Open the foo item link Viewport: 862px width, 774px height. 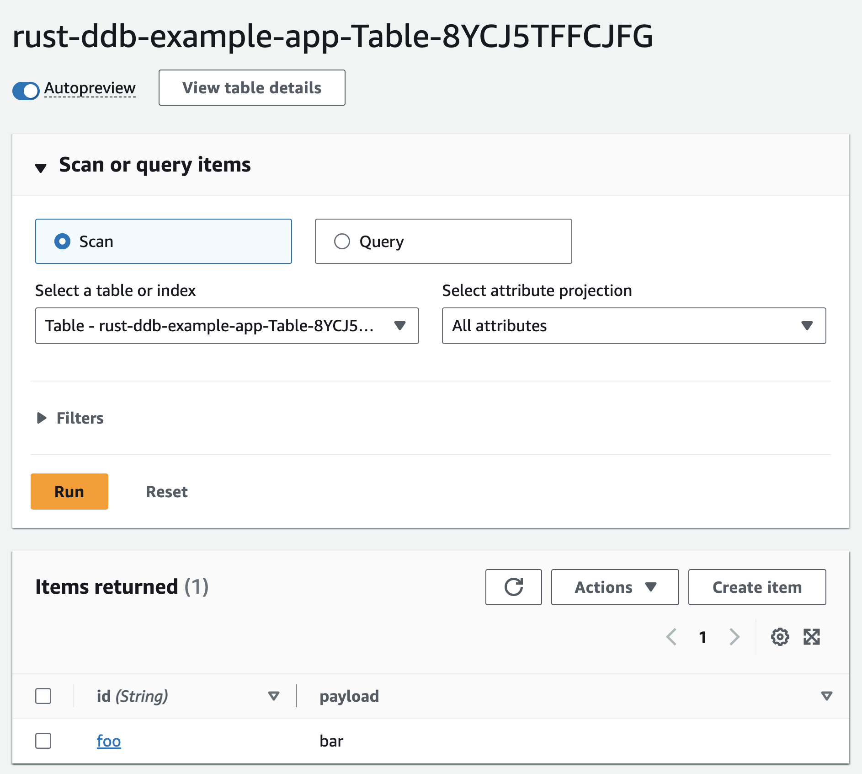(108, 741)
